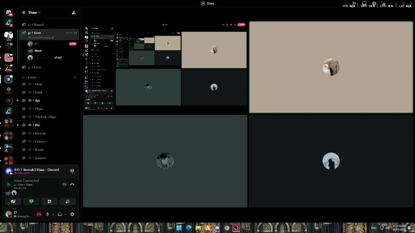Toggle noise suppression waveform icon
This screenshot has height=233, width=415.
(64, 184)
